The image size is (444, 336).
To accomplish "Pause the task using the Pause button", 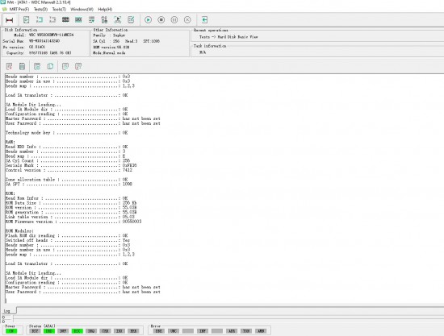I will point(174,20).
